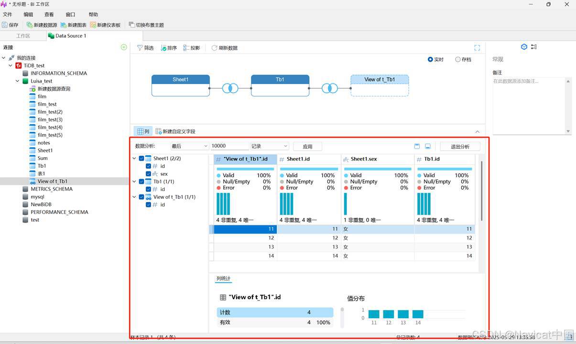Click the green add connection icon

point(124,47)
